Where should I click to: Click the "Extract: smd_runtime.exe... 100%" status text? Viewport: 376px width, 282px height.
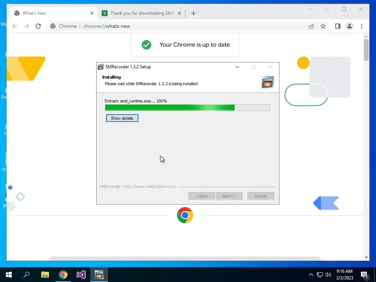[136, 101]
